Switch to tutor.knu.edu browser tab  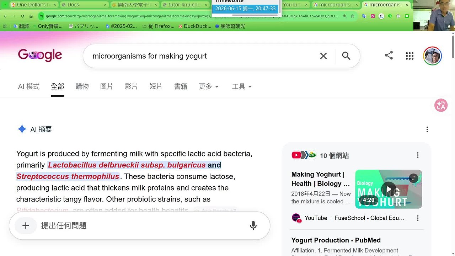coord(184,5)
